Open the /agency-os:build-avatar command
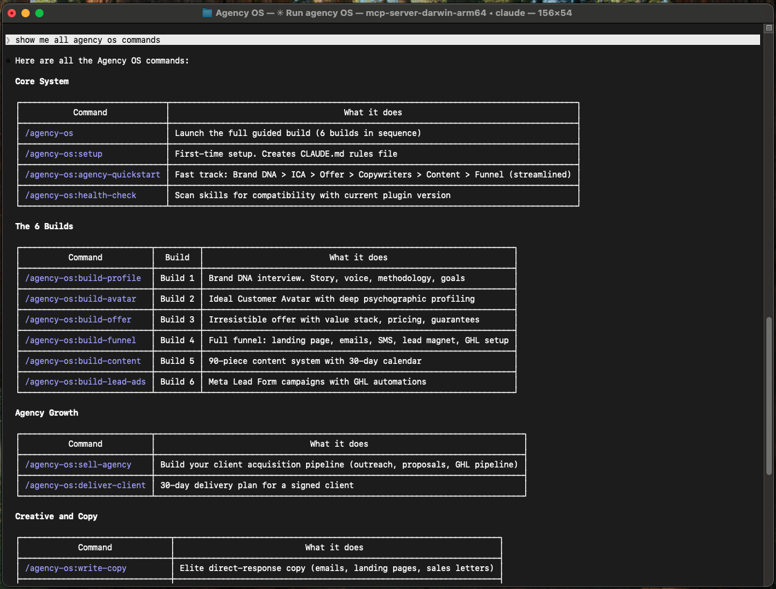The width and height of the screenshot is (776, 589). [82, 298]
